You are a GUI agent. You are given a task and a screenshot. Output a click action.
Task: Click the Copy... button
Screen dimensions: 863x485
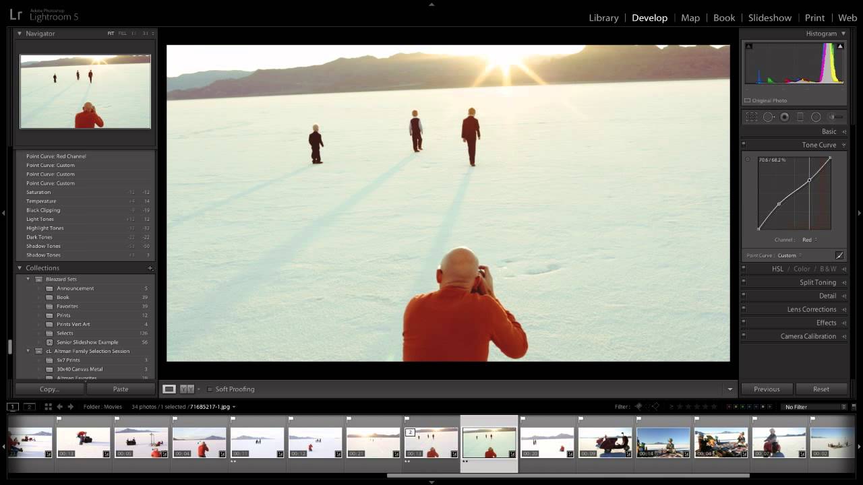tap(49, 389)
